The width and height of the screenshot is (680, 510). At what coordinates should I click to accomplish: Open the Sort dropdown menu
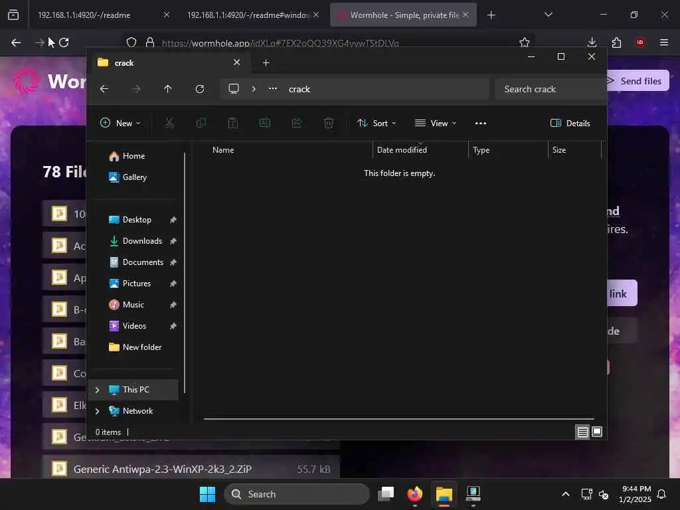tap(377, 123)
